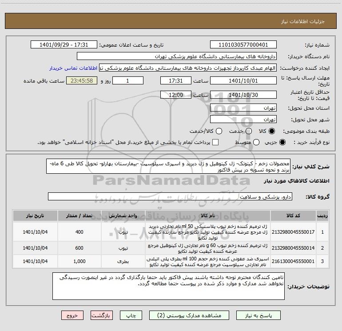Click the استان محل تحویل field
This screenshot has height=331, width=342.
243,108
